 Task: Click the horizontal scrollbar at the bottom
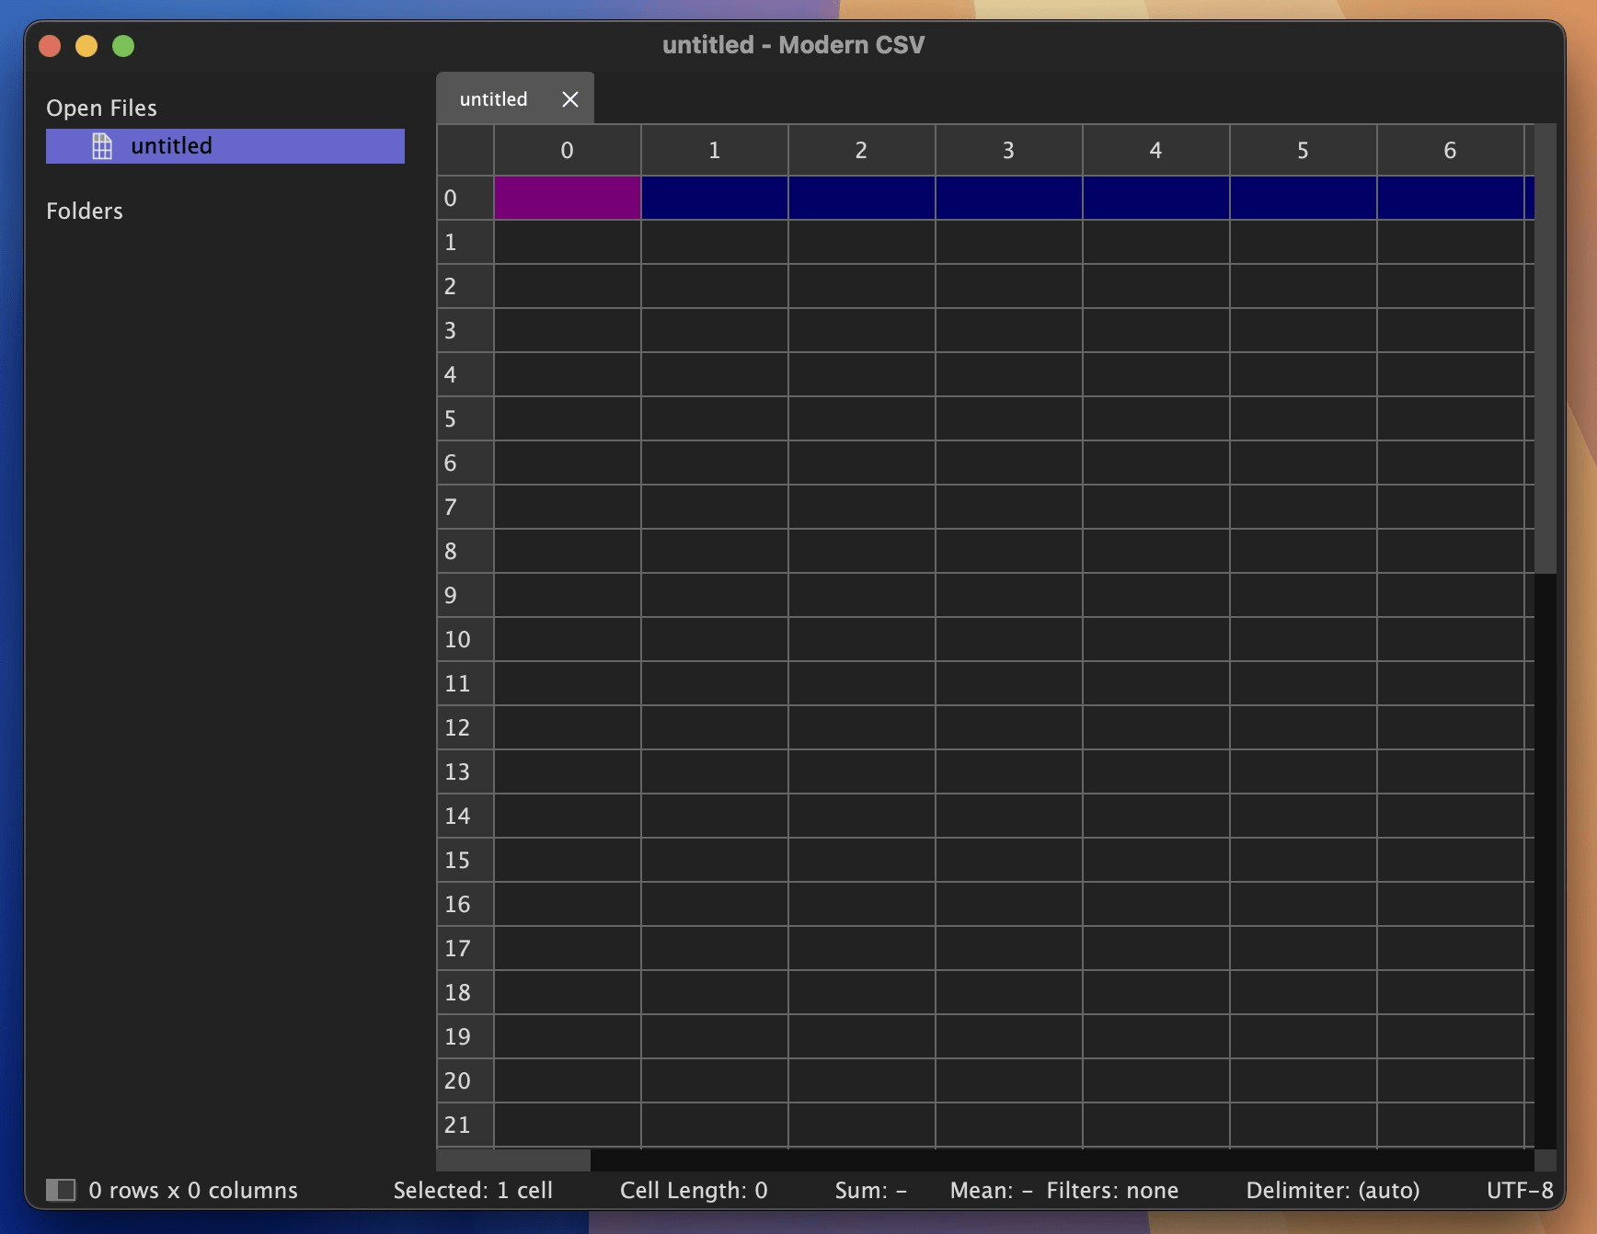pos(512,1160)
